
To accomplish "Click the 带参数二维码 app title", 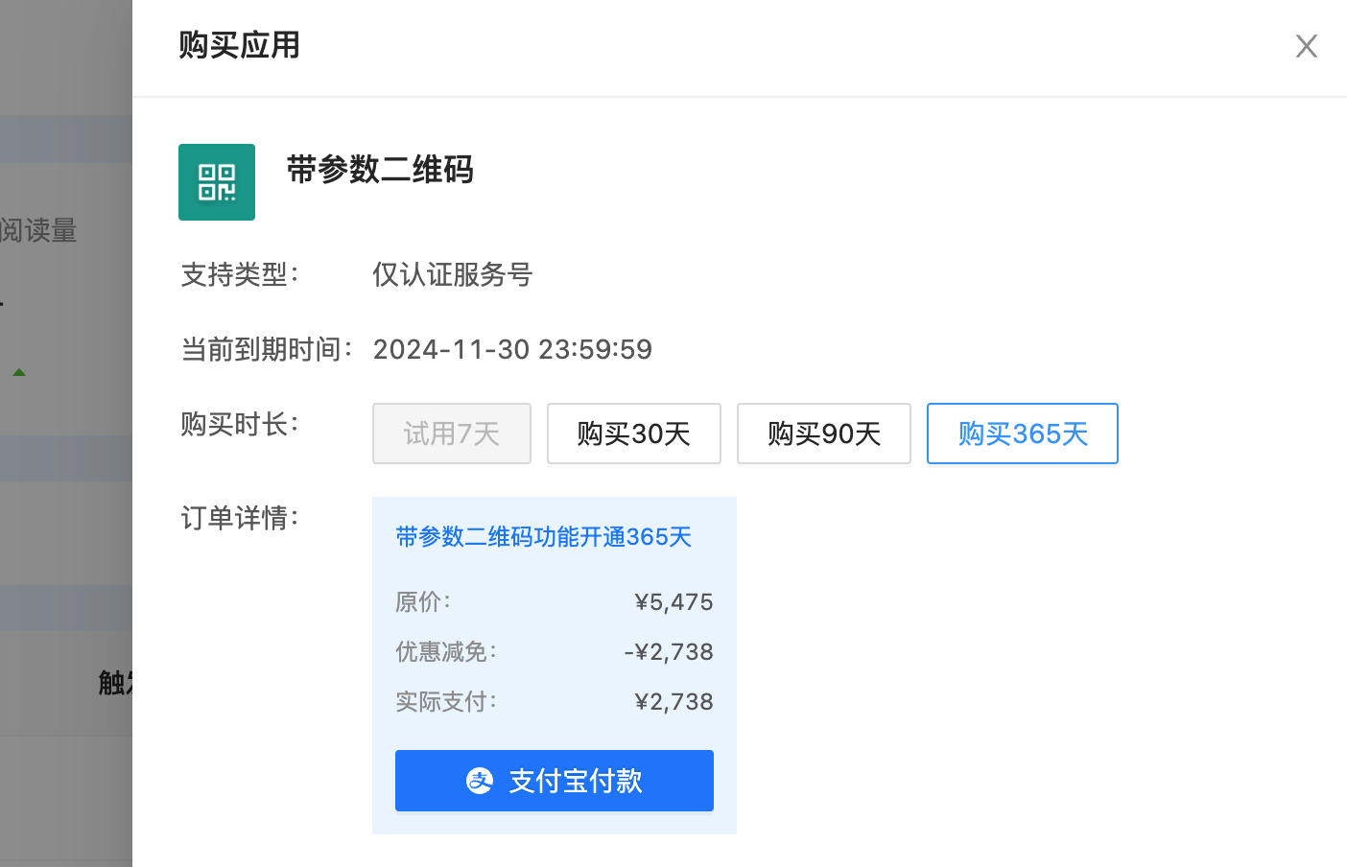I will [380, 170].
